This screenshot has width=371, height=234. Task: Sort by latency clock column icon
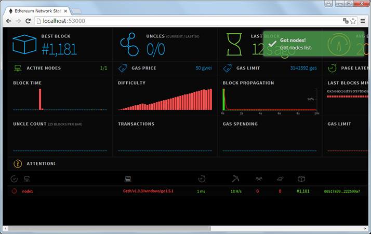click(202, 179)
